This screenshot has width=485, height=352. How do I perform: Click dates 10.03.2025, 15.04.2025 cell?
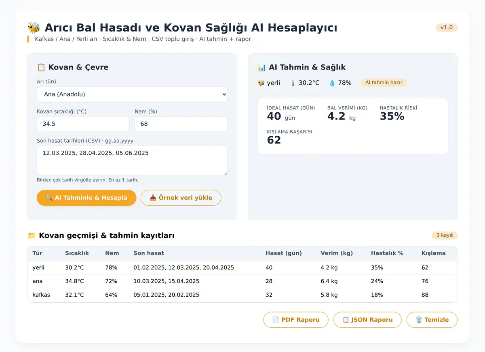pyautogui.click(x=166, y=281)
